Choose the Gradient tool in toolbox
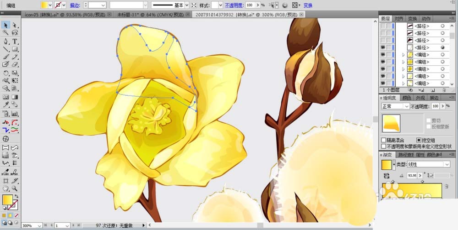The width and height of the screenshot is (458, 230). [x=15, y=97]
